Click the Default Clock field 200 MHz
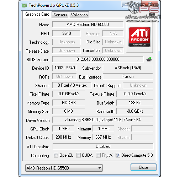Screen dimensions: 180x177 point(63,137)
